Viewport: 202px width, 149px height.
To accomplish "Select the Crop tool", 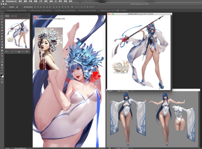I will click(2, 25).
